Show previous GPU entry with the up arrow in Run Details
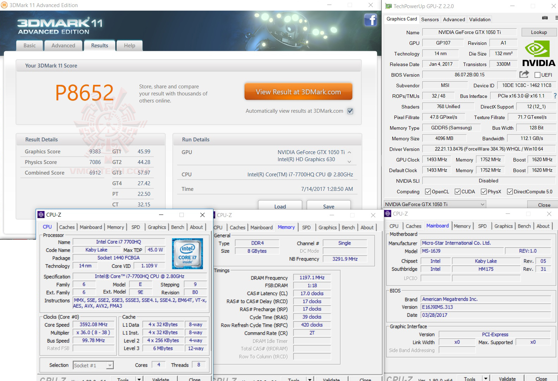 (x=350, y=152)
